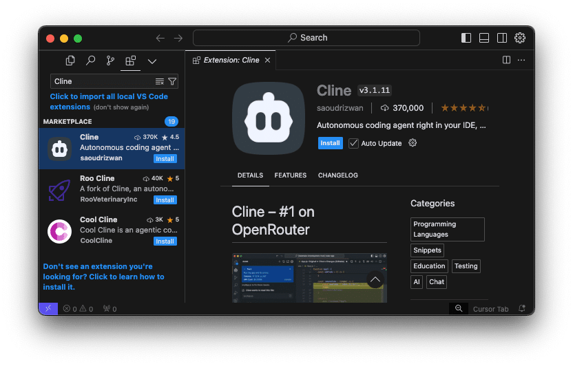The height and width of the screenshot is (366, 573).
Task: Open the Explorer files view icon
Action: click(70, 61)
